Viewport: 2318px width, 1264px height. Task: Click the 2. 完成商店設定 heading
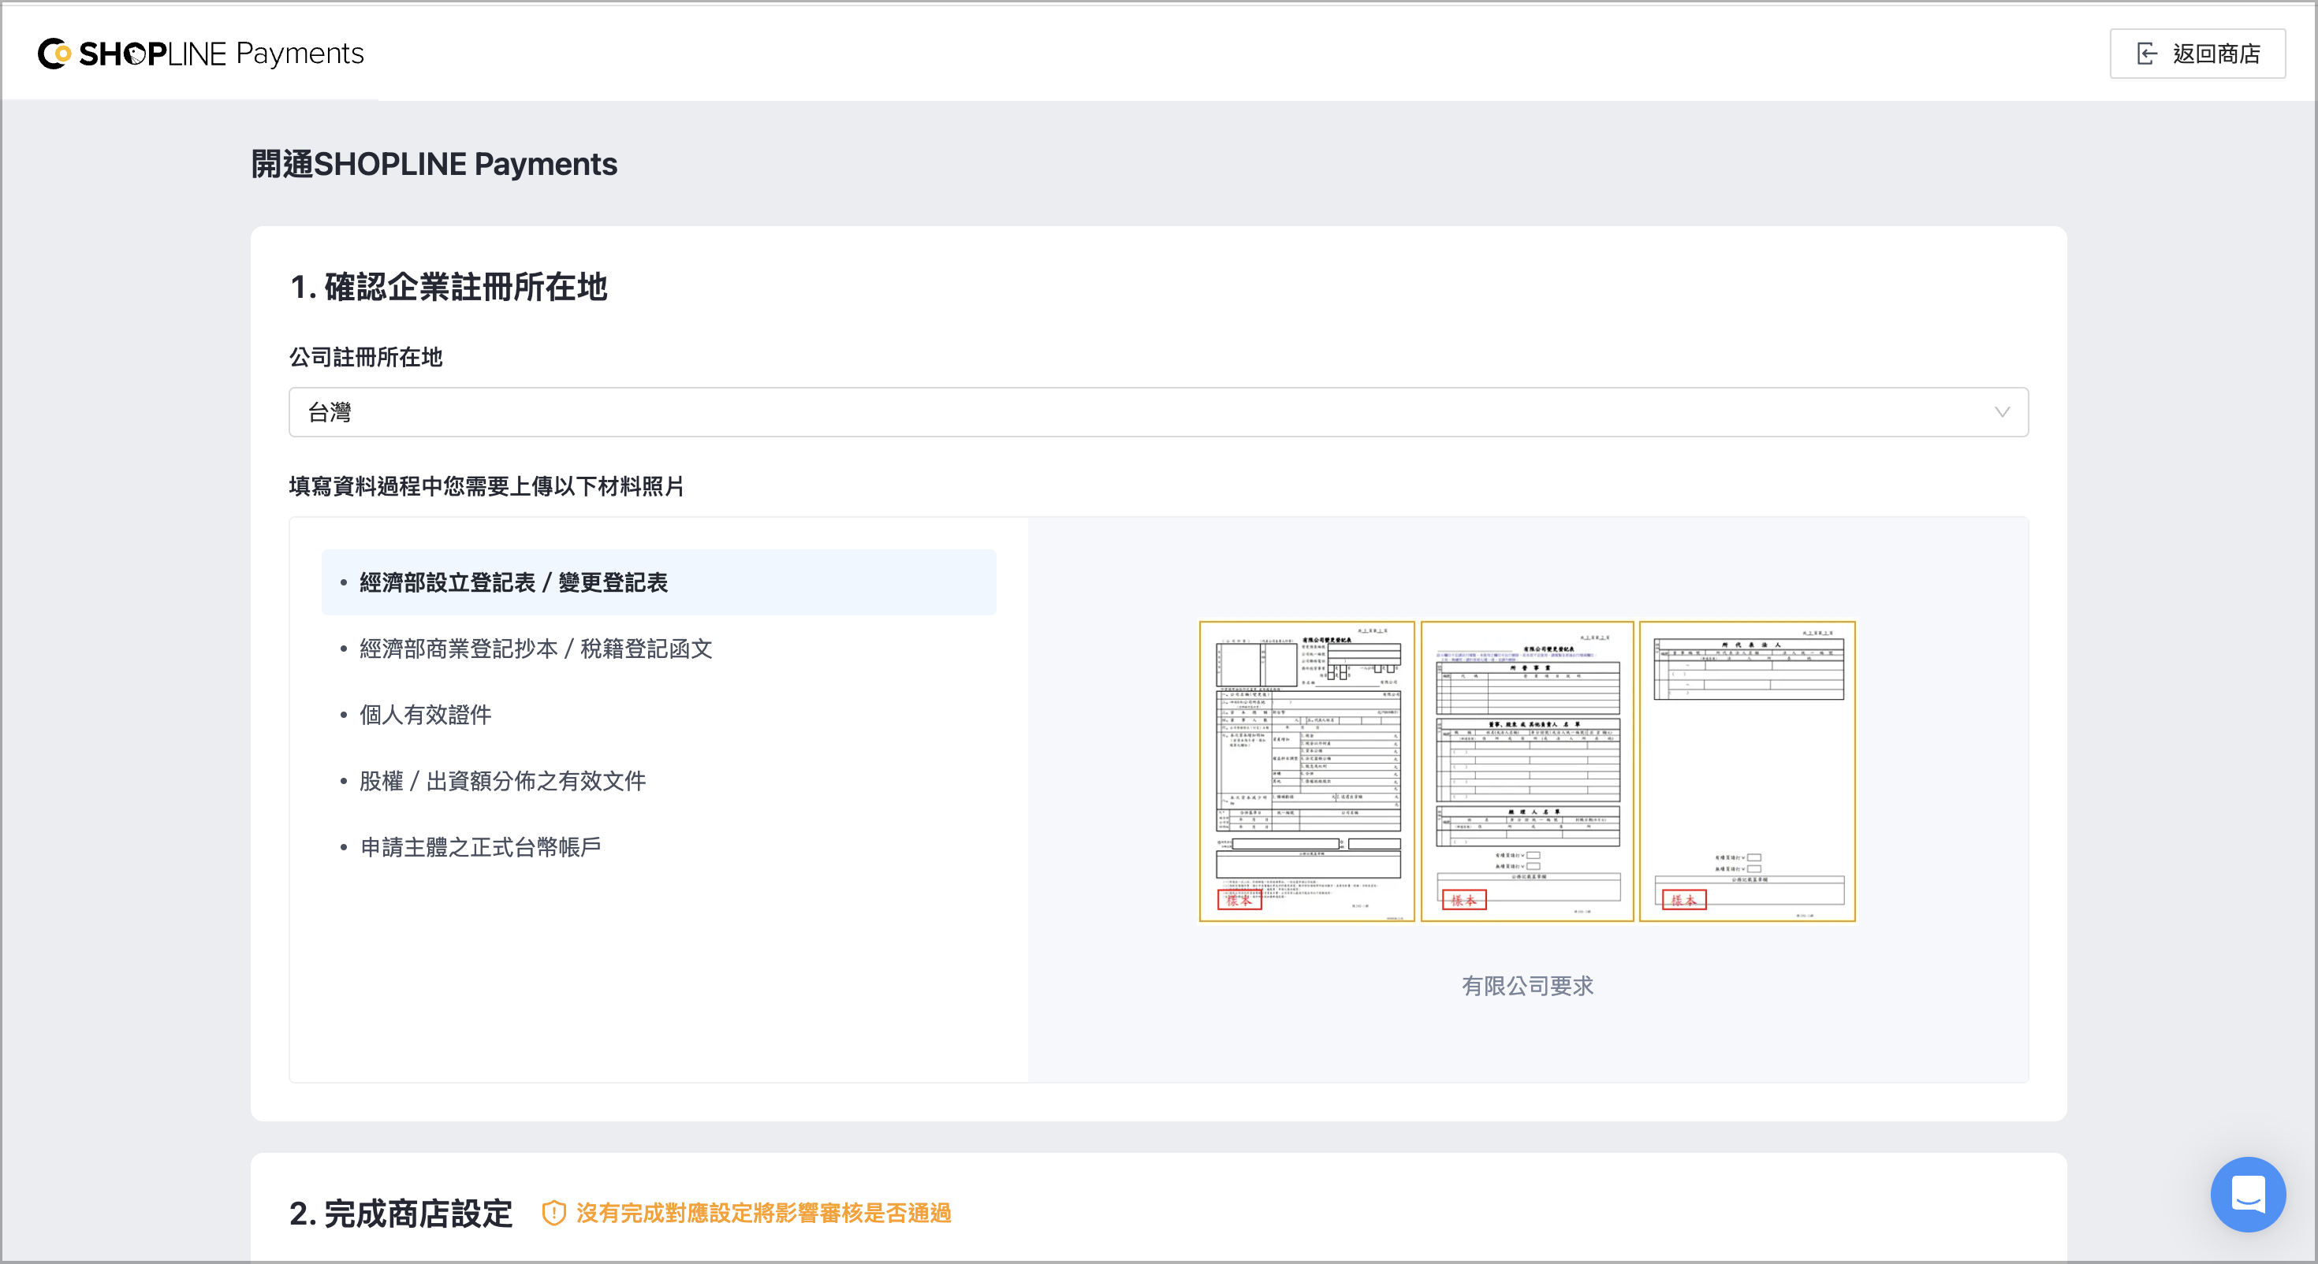tap(401, 1214)
